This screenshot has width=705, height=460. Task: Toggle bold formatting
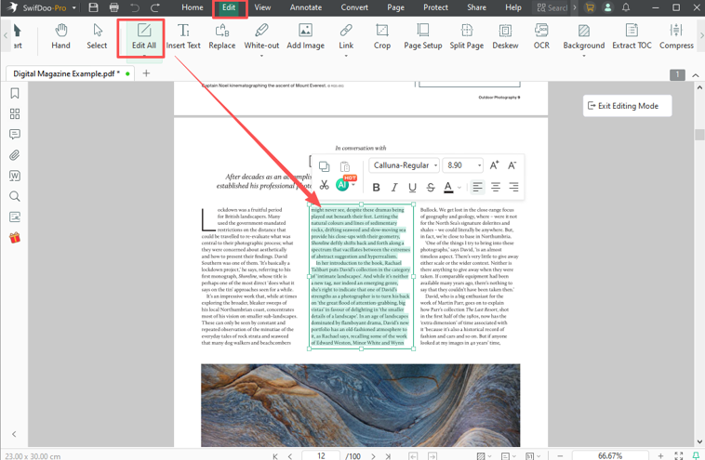377,188
